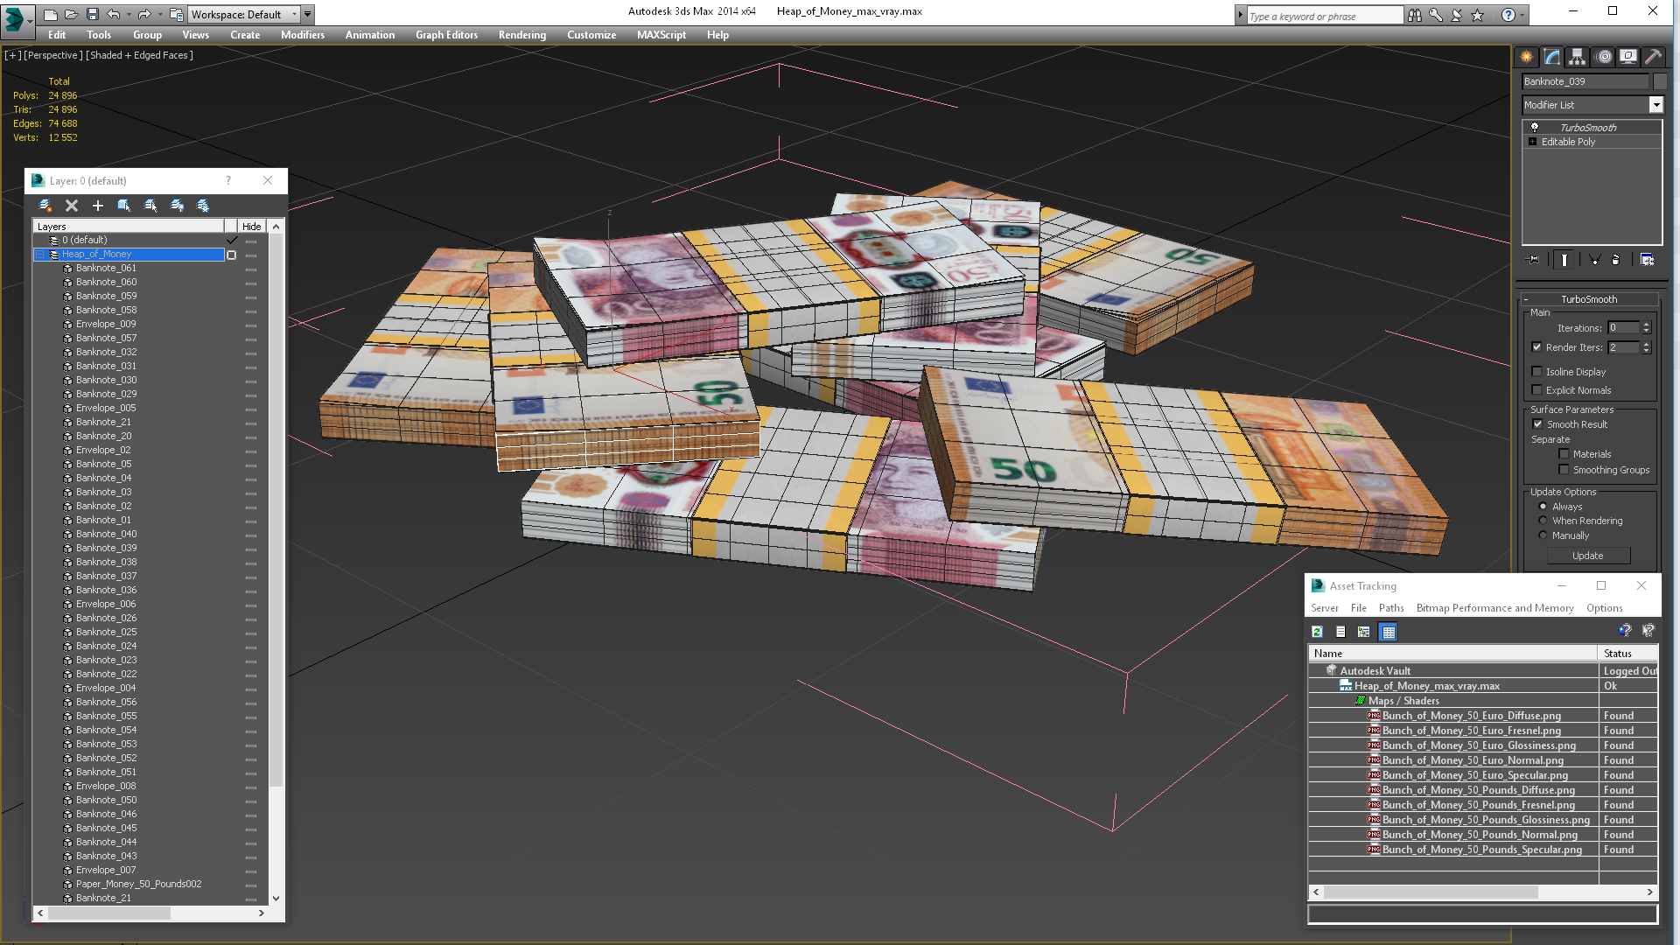Open the Rendering menu
The height and width of the screenshot is (945, 1680).
522,35
